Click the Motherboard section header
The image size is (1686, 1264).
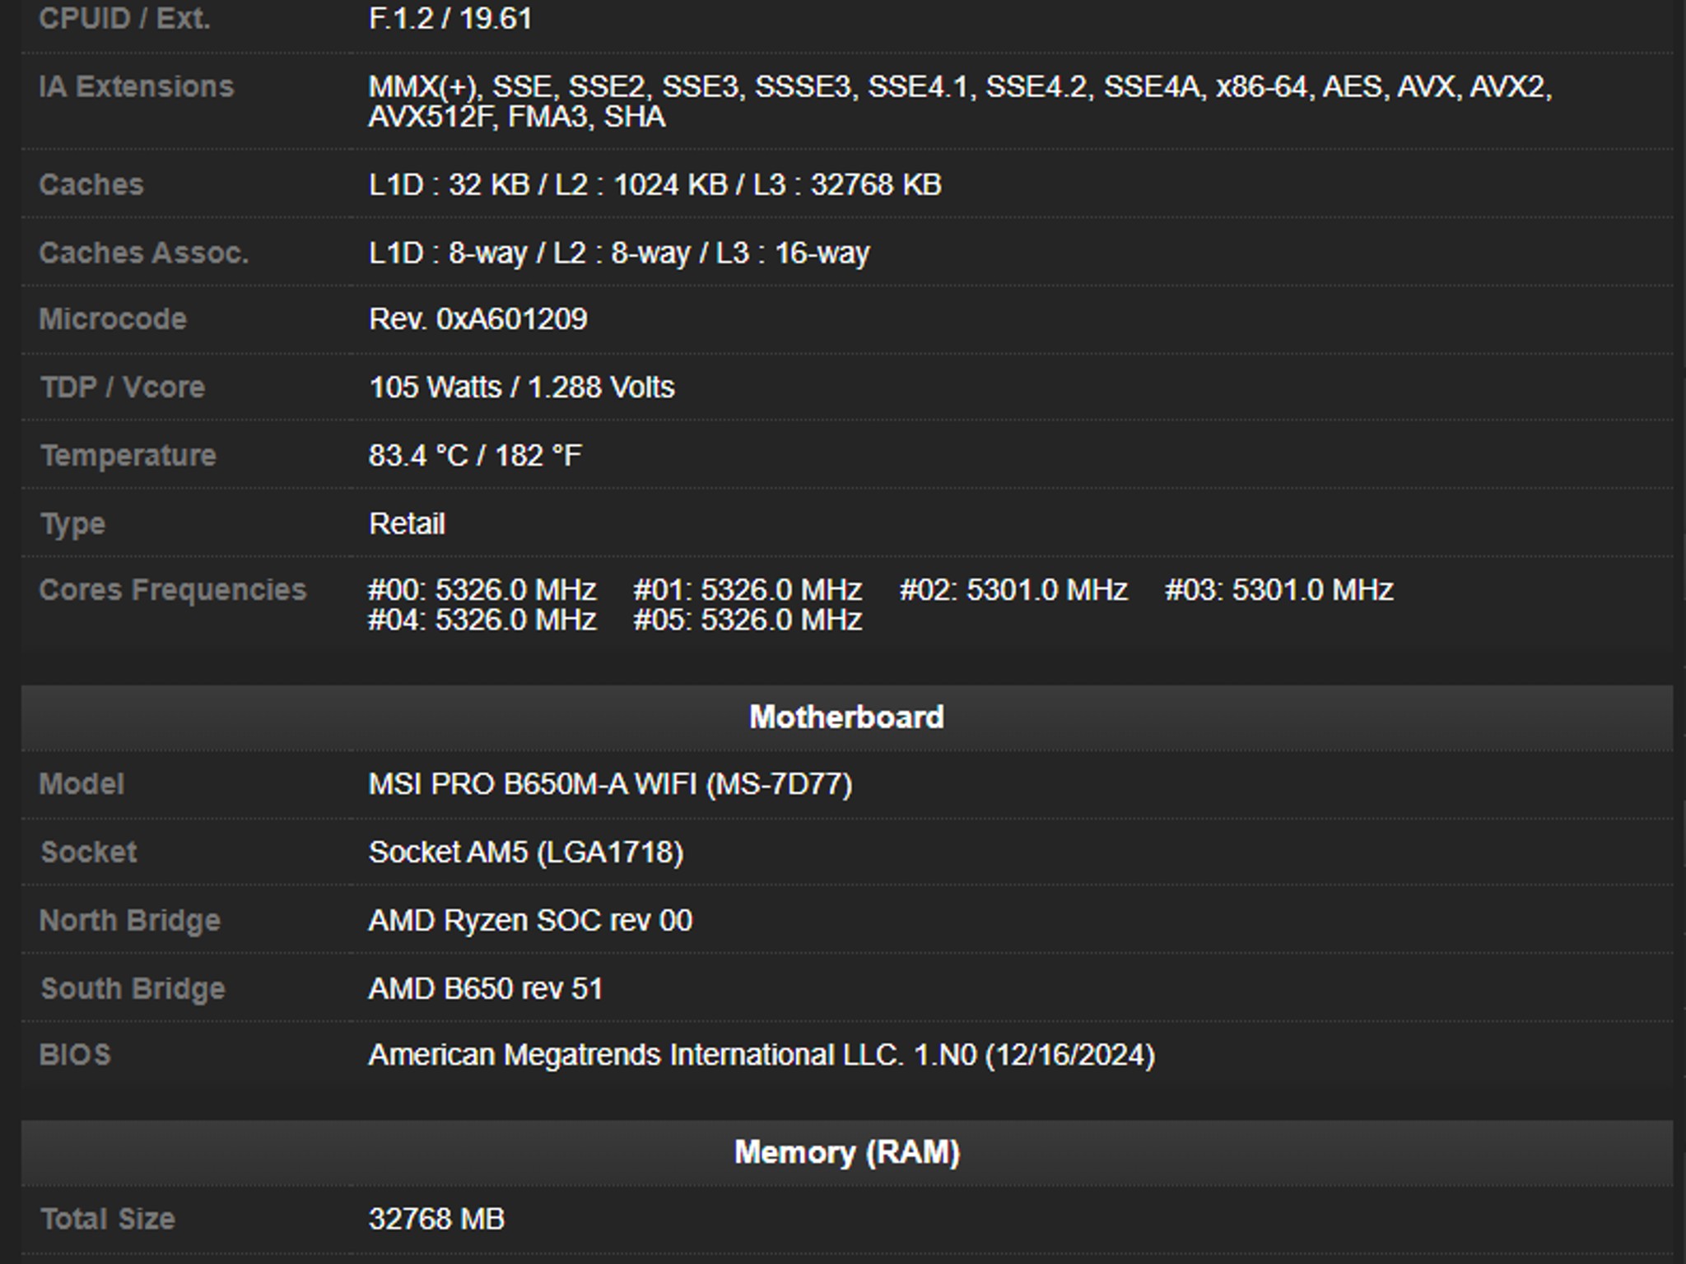point(847,717)
